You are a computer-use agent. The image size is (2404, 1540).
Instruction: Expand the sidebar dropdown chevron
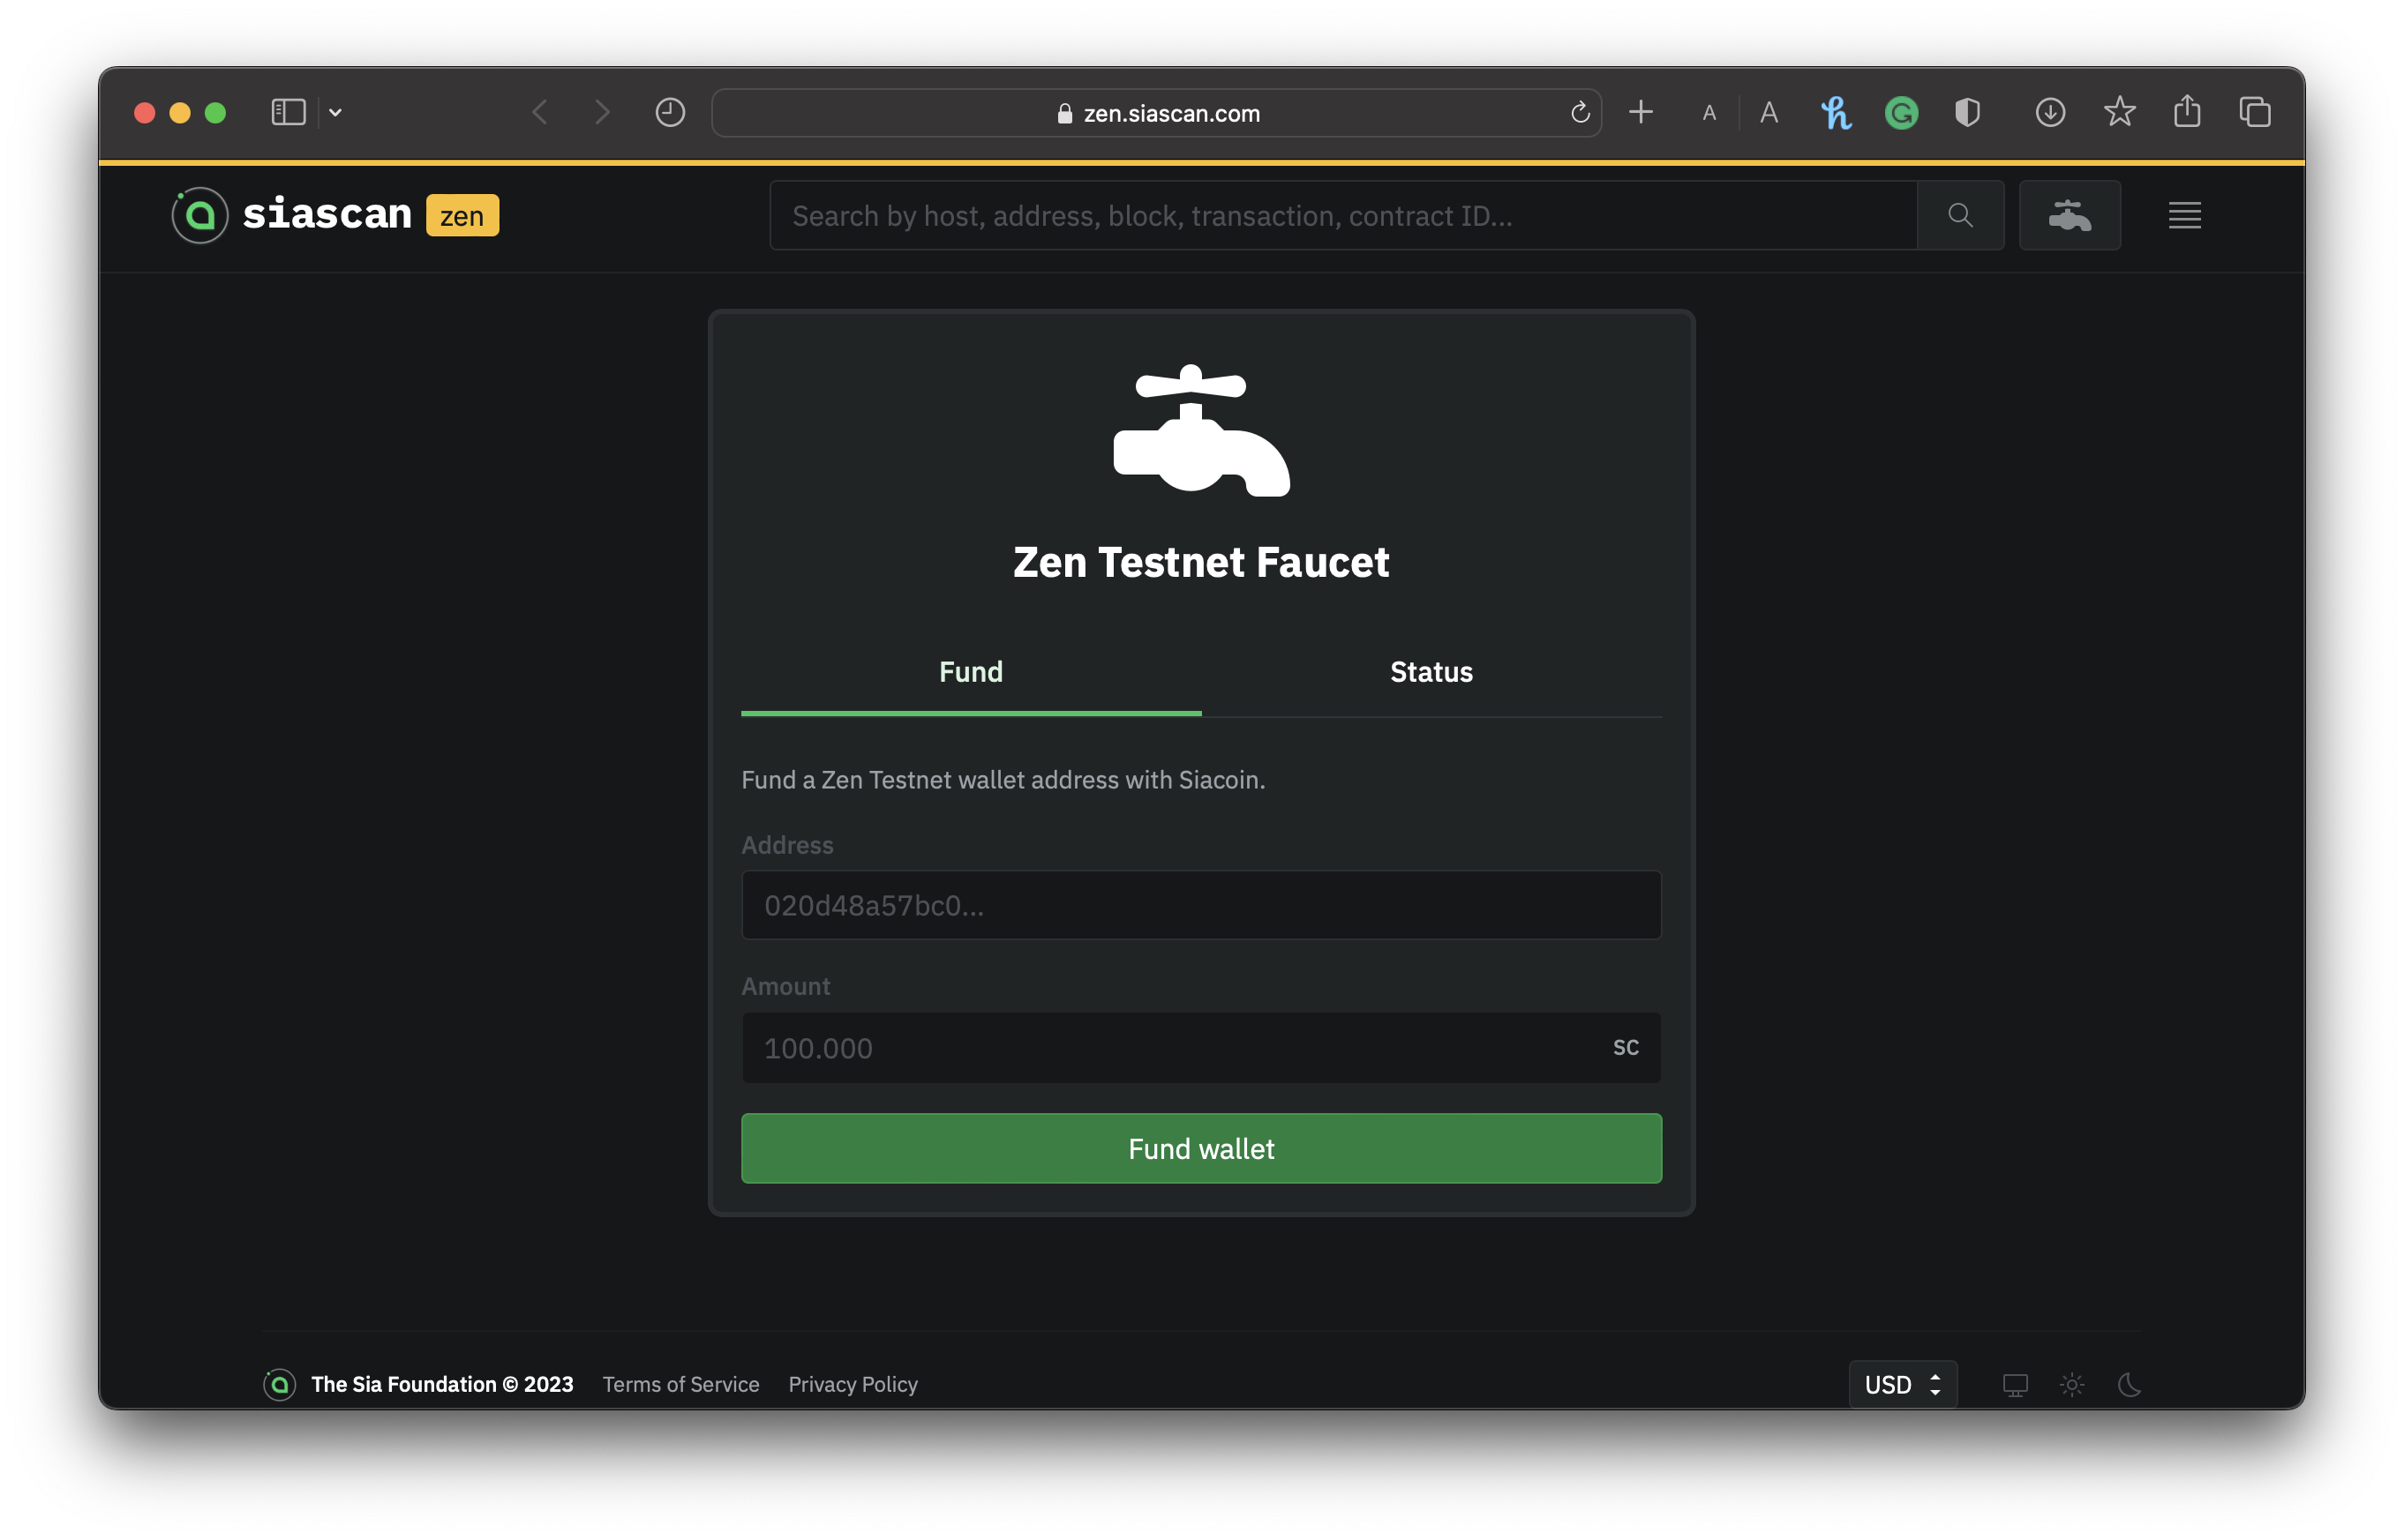[335, 113]
